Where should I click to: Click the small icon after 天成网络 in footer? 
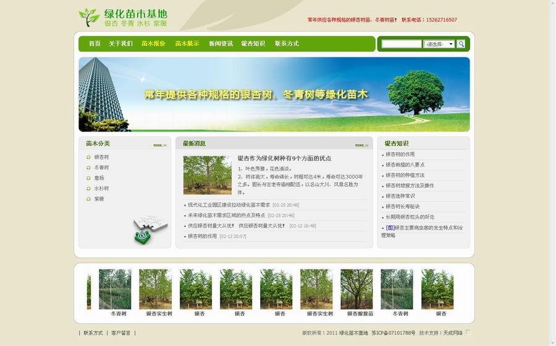pos(468,332)
